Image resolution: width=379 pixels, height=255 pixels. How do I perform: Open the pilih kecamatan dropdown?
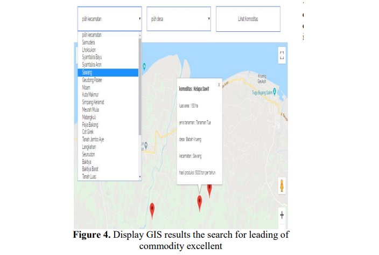[x=109, y=19]
